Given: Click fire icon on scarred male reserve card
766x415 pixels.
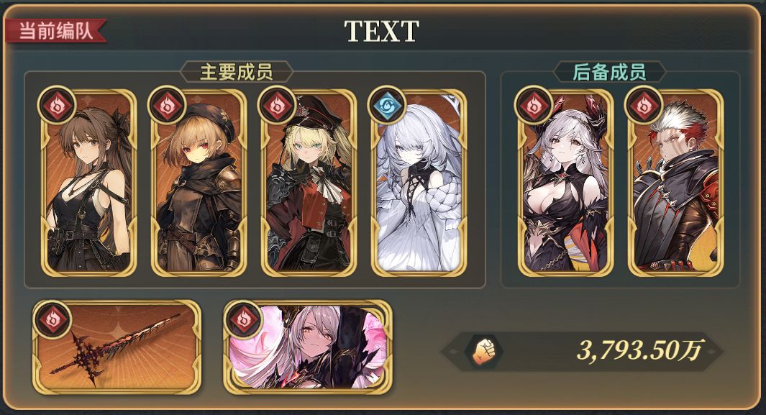Looking at the screenshot, I should click(644, 104).
